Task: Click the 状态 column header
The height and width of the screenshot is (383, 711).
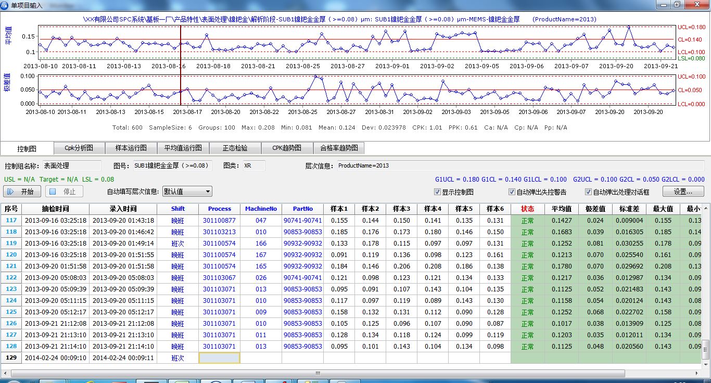Action: [528, 209]
